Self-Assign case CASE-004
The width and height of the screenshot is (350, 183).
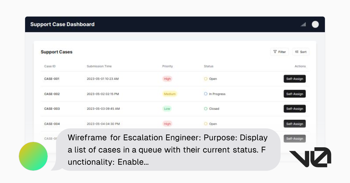[x=295, y=124]
